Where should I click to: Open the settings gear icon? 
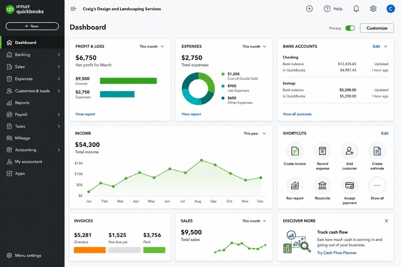373,9
